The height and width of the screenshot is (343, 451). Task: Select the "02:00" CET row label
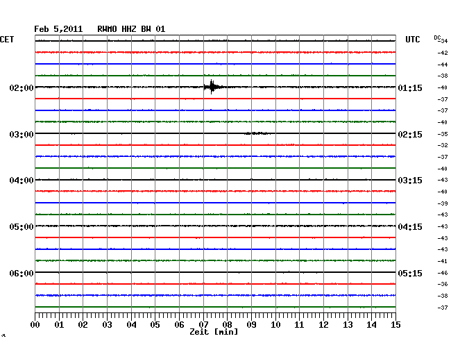[22, 87]
